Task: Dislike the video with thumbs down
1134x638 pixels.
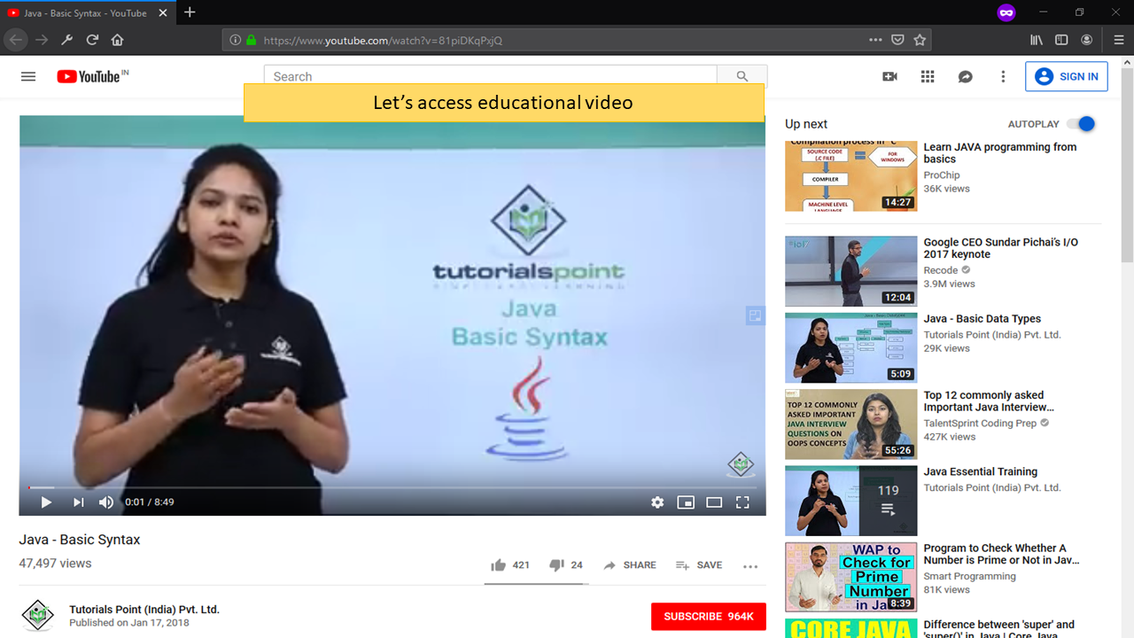Action: click(x=565, y=564)
